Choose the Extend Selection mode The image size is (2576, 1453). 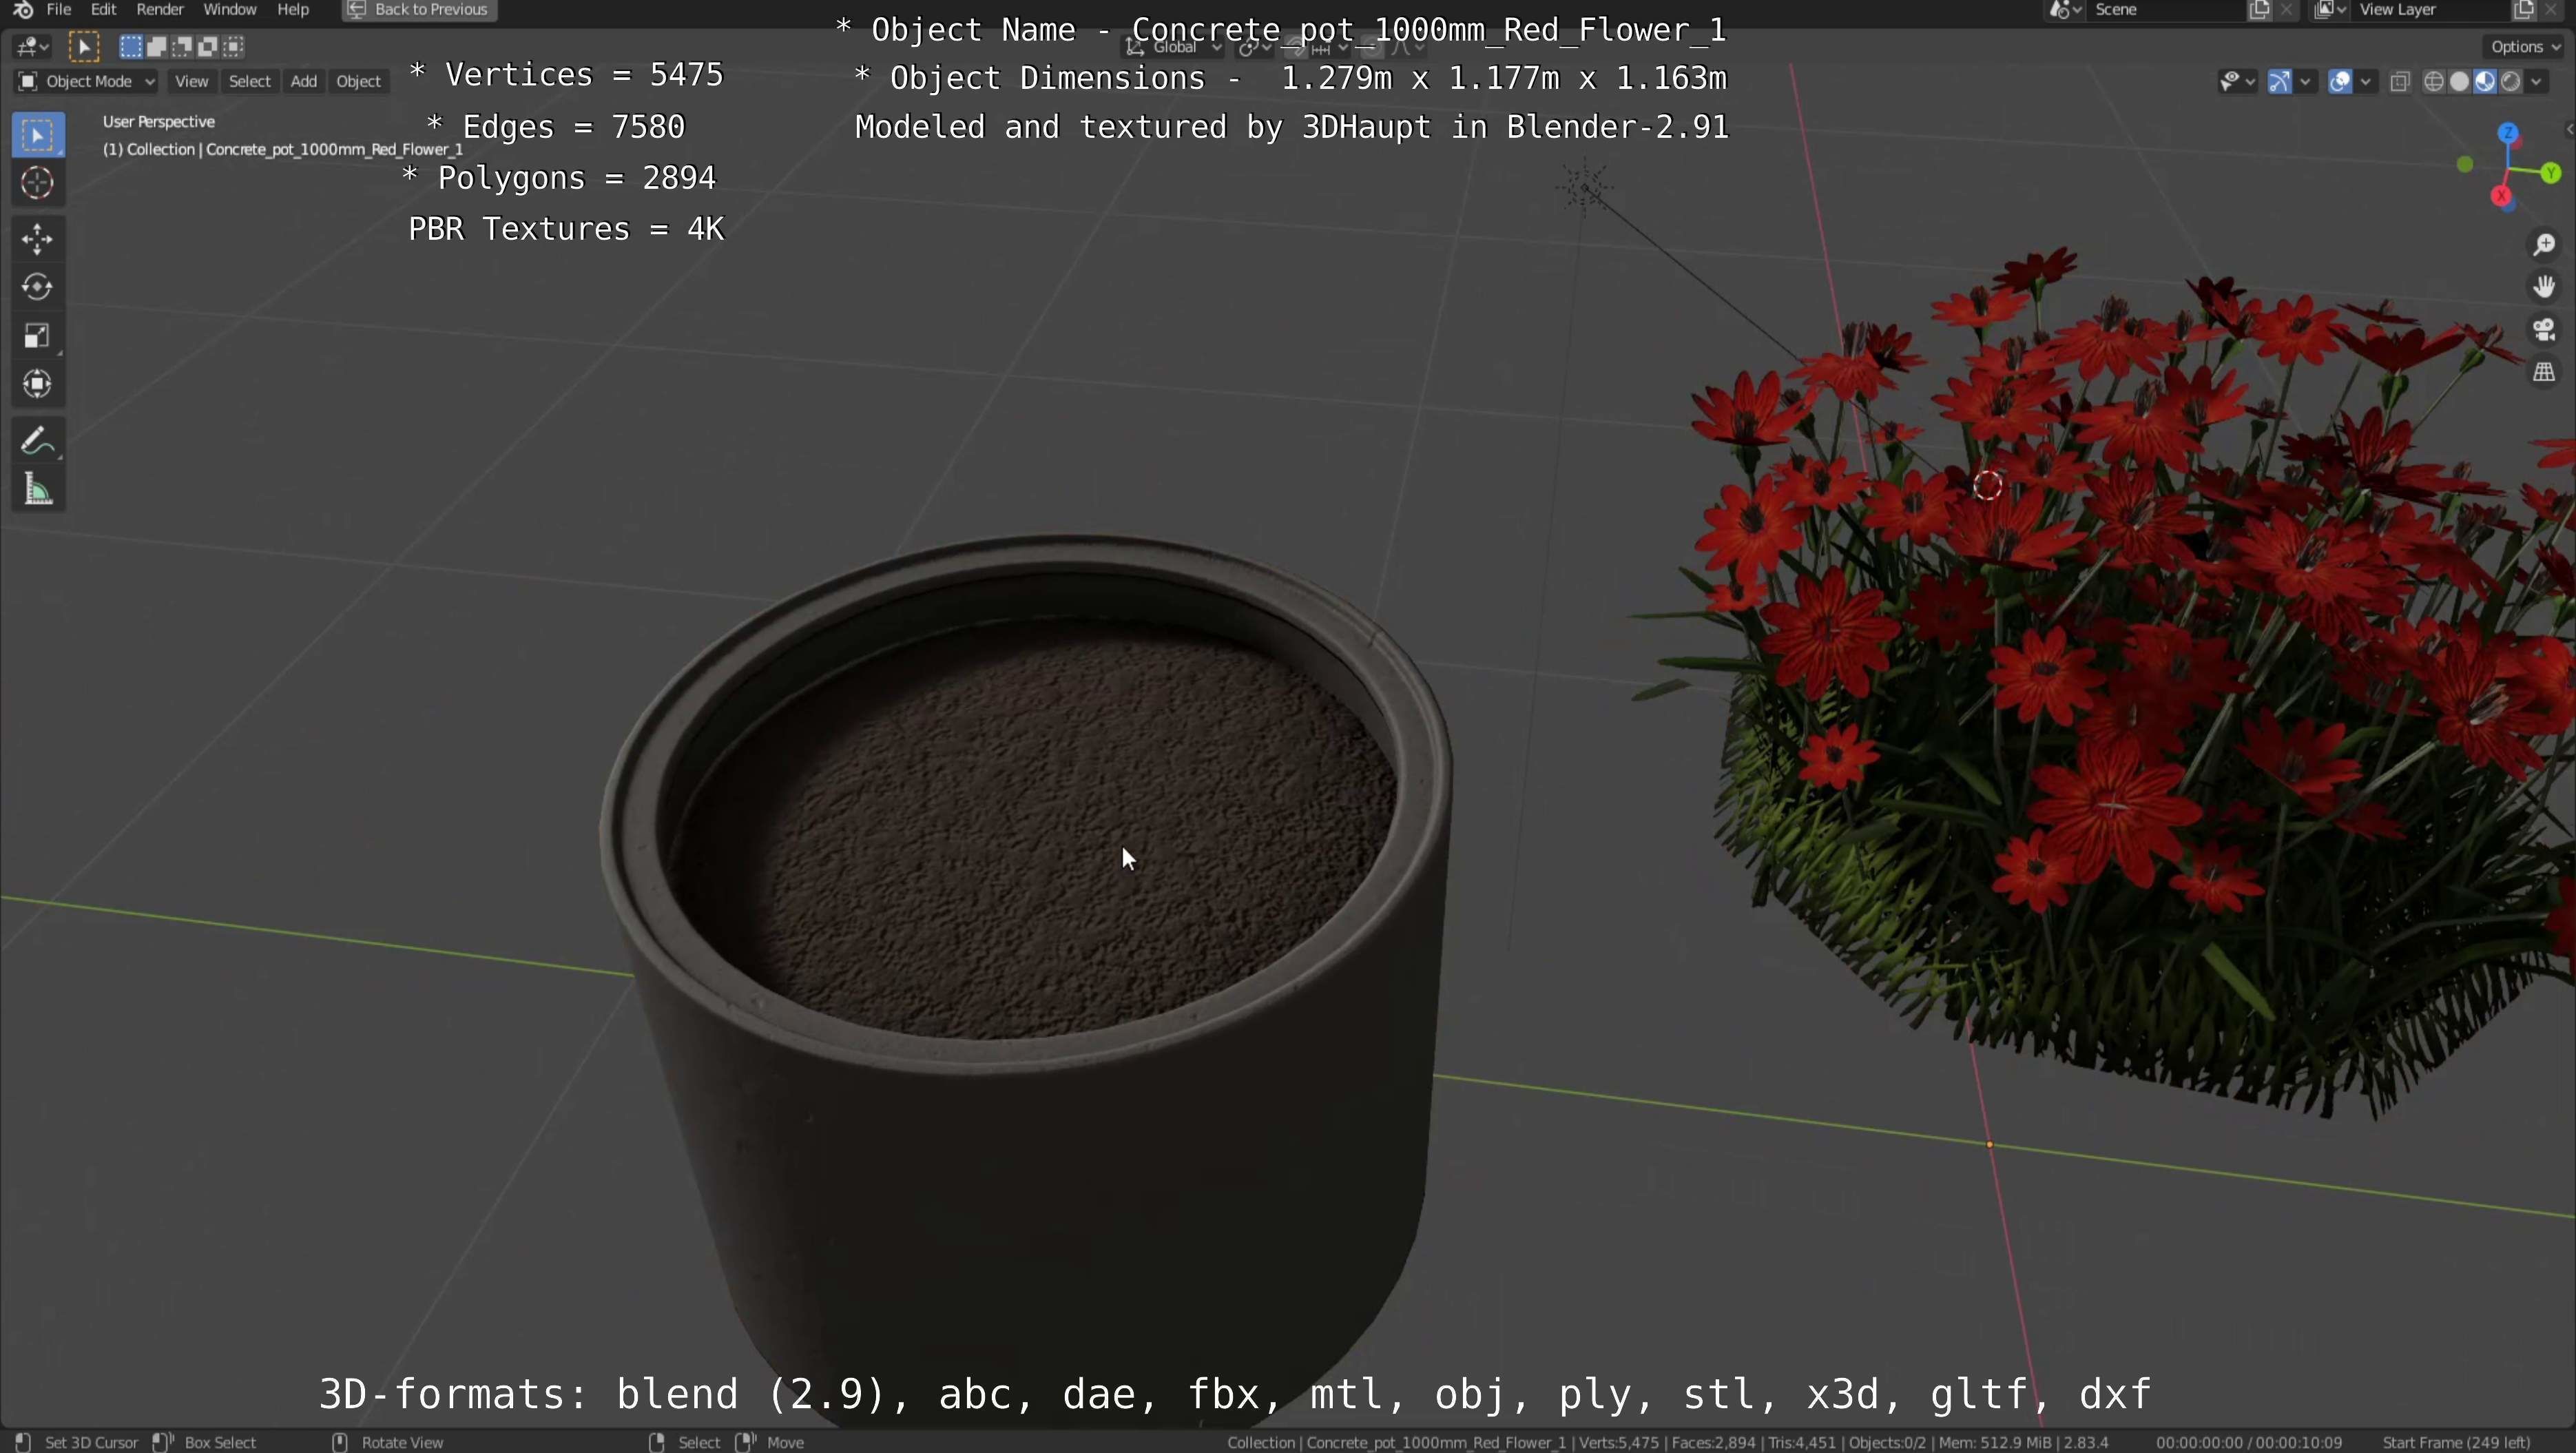(157, 46)
